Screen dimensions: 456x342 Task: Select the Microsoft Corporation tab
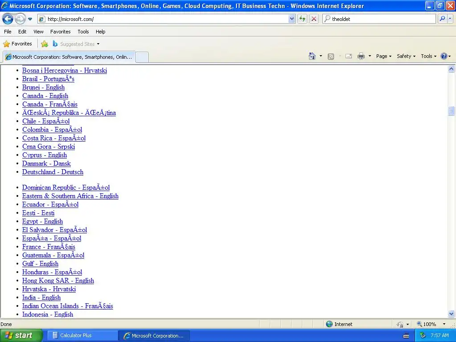tap(69, 57)
